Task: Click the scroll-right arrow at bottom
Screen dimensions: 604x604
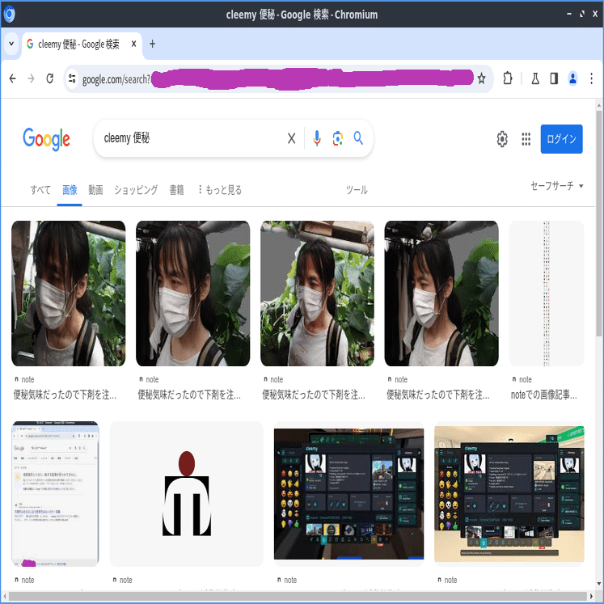Action: pos(592,597)
